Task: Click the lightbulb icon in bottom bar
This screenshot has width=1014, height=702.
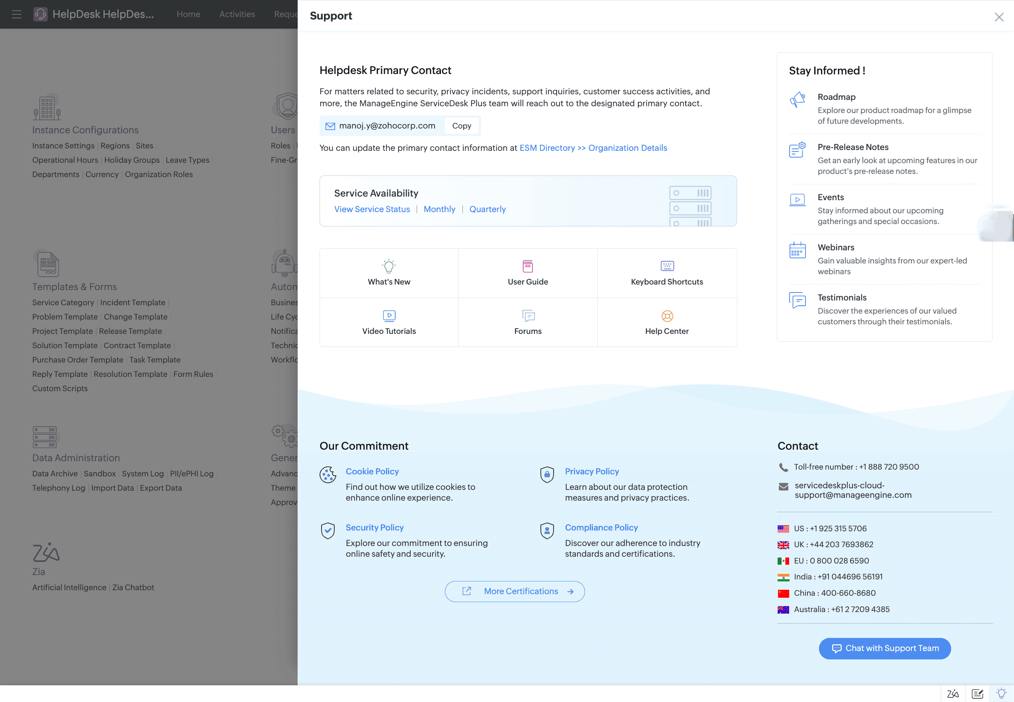Action: (x=1001, y=694)
